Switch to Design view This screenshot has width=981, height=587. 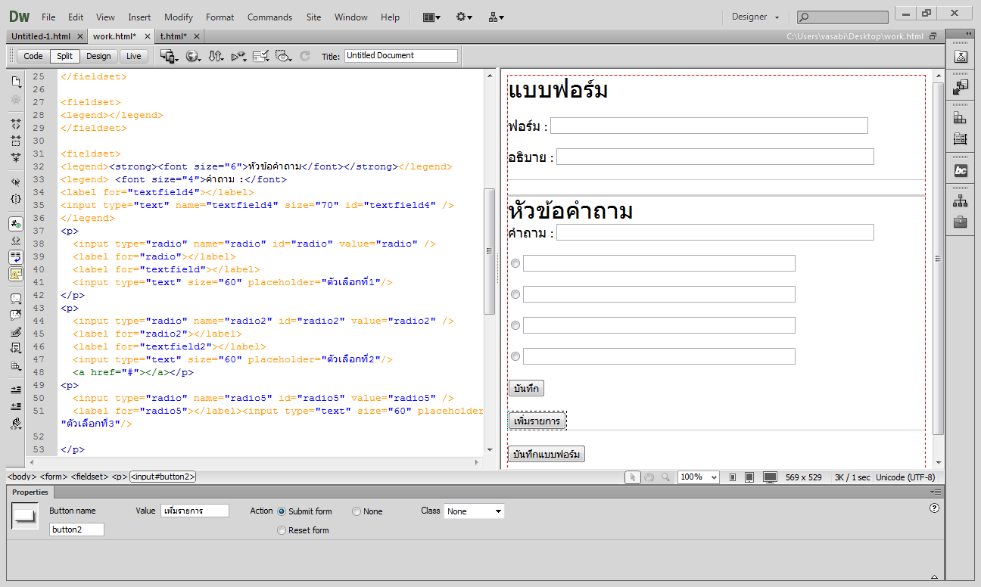pyautogui.click(x=98, y=56)
